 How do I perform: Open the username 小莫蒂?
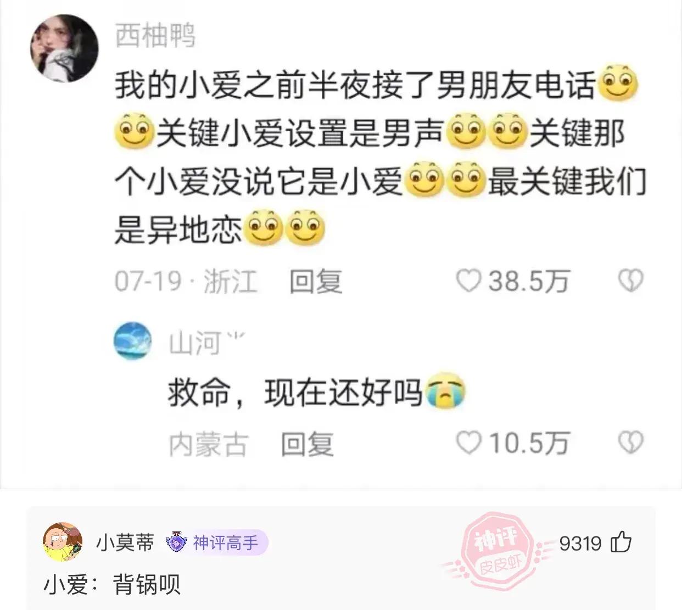pyautogui.click(x=125, y=542)
